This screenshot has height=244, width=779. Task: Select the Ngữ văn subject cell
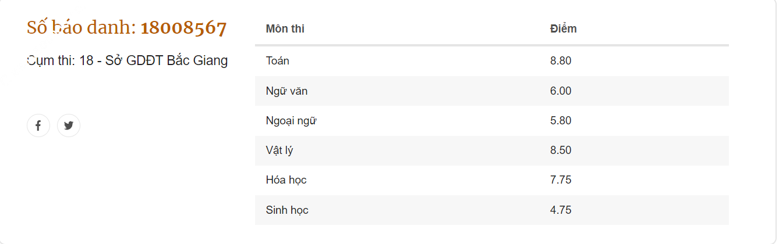click(x=286, y=91)
